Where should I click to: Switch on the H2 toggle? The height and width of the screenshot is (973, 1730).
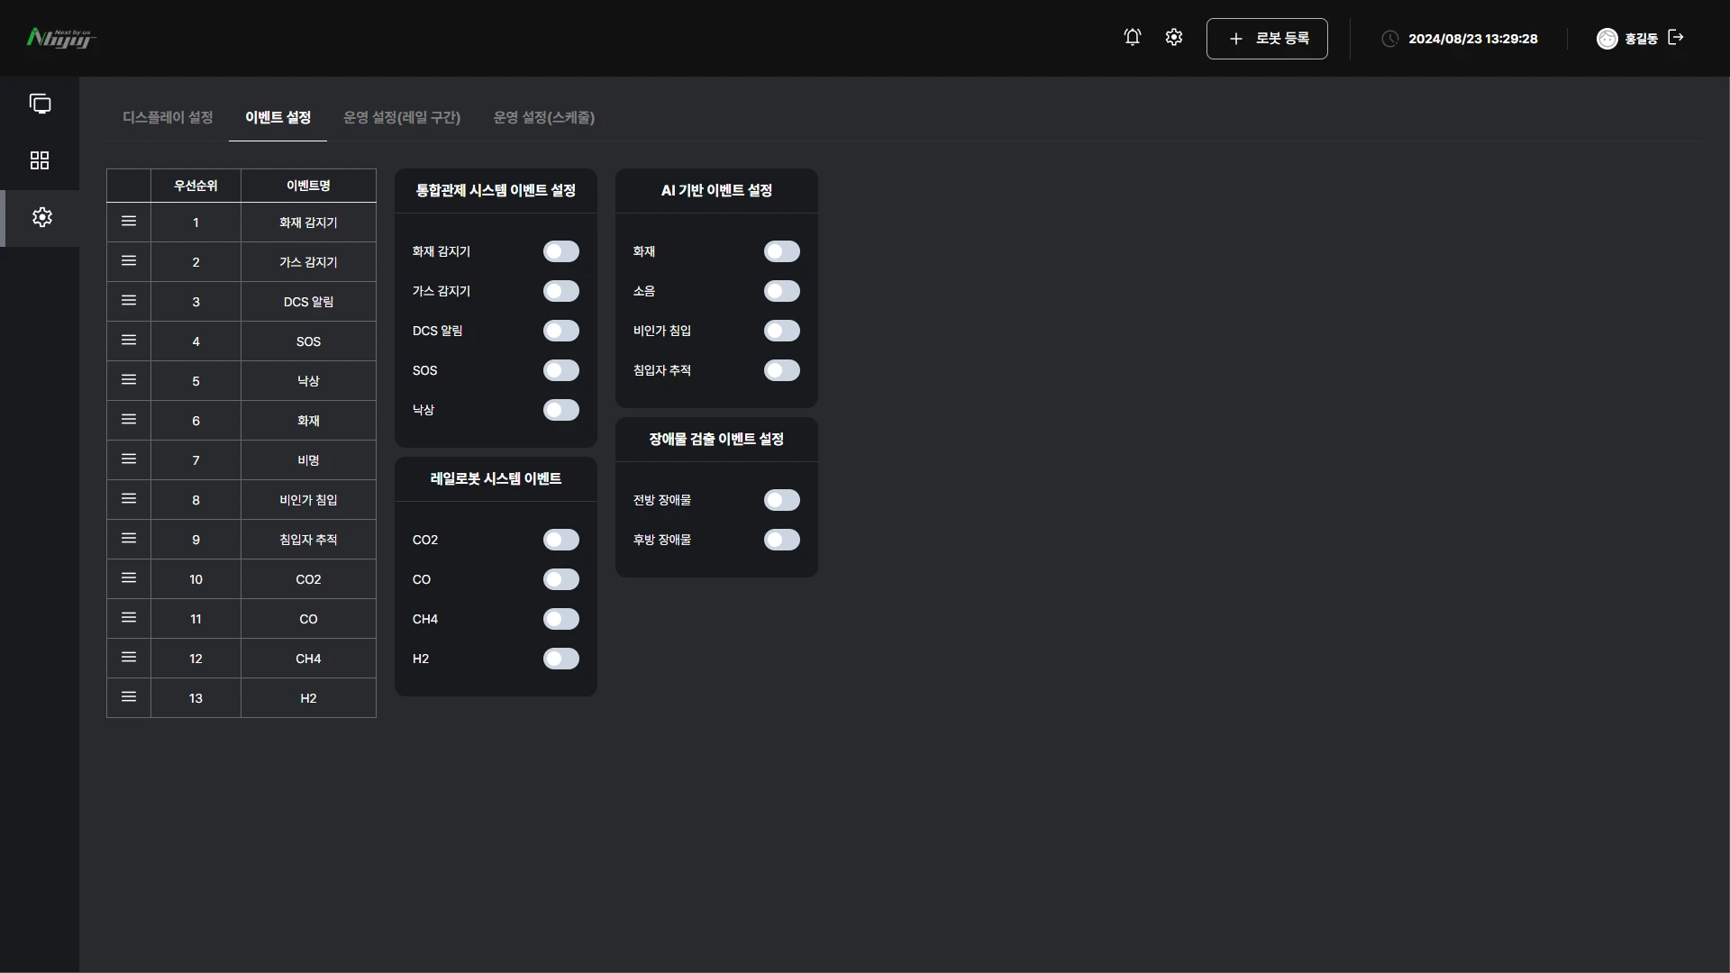pos(560,659)
